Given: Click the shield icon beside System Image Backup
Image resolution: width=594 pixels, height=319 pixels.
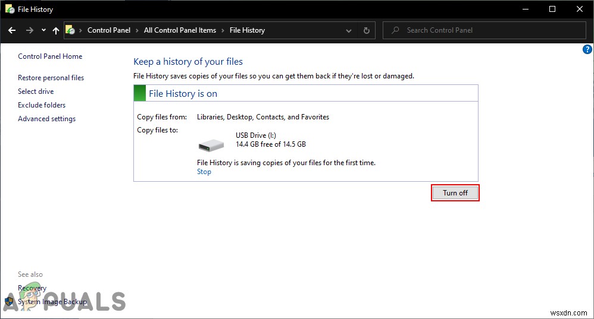Looking at the screenshot, I should [x=9, y=302].
